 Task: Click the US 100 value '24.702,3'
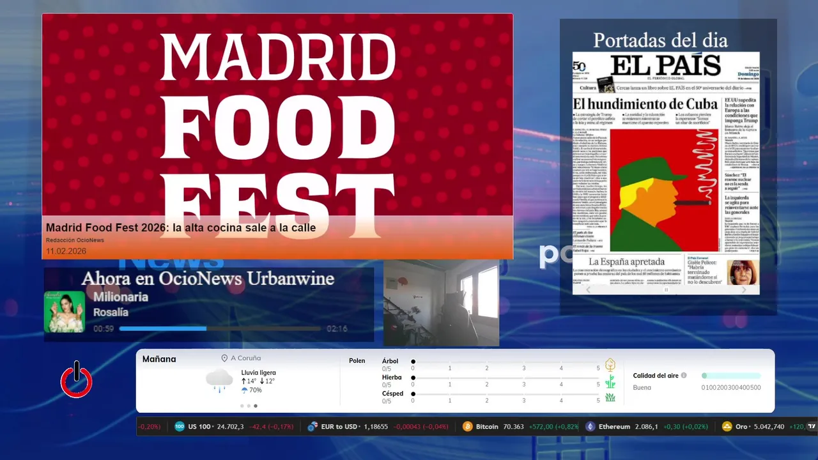(x=230, y=426)
